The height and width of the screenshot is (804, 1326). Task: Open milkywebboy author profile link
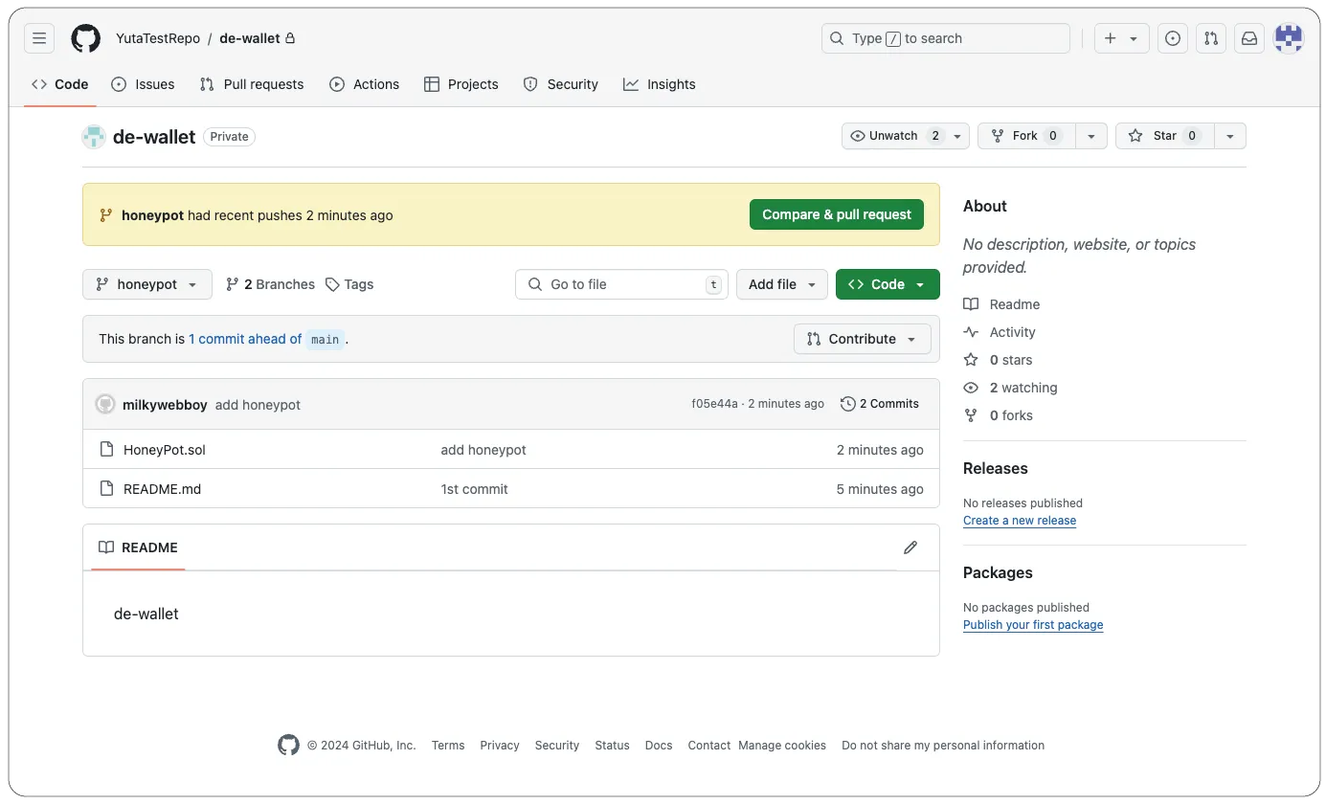pyautogui.click(x=165, y=405)
